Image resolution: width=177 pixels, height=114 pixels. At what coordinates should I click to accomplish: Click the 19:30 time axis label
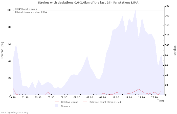(x=12, y=98)
